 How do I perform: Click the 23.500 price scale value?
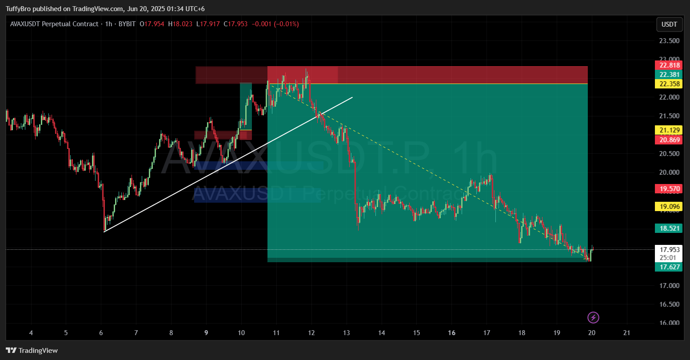click(x=669, y=40)
